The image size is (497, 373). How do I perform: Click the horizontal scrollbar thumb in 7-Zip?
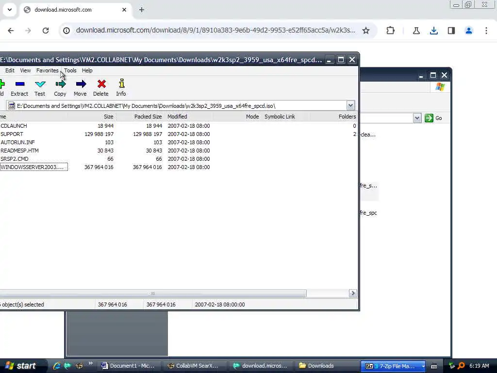[x=153, y=293]
